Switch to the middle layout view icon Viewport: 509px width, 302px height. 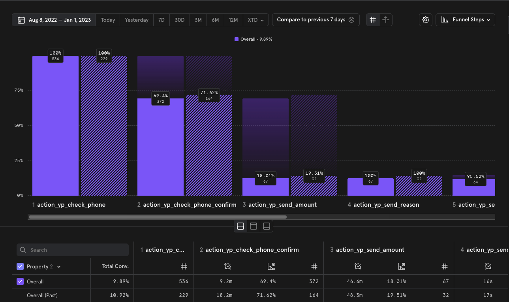coord(254,226)
